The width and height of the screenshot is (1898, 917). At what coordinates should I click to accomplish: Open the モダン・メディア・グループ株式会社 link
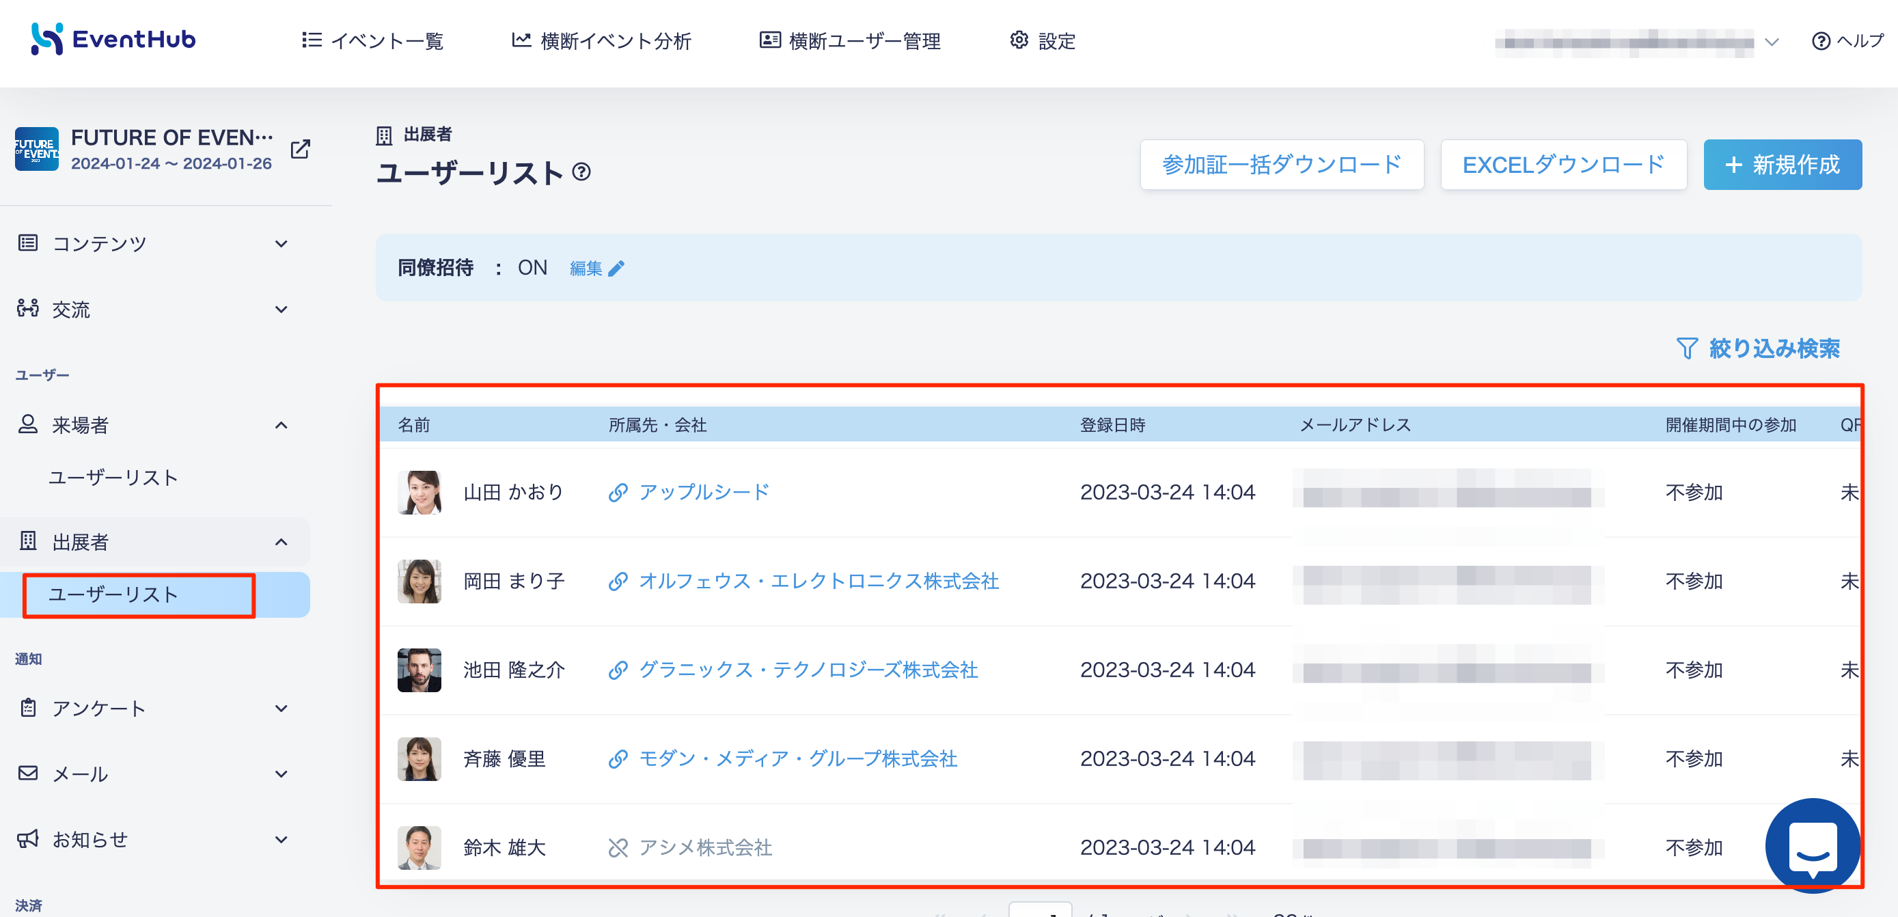(x=798, y=759)
